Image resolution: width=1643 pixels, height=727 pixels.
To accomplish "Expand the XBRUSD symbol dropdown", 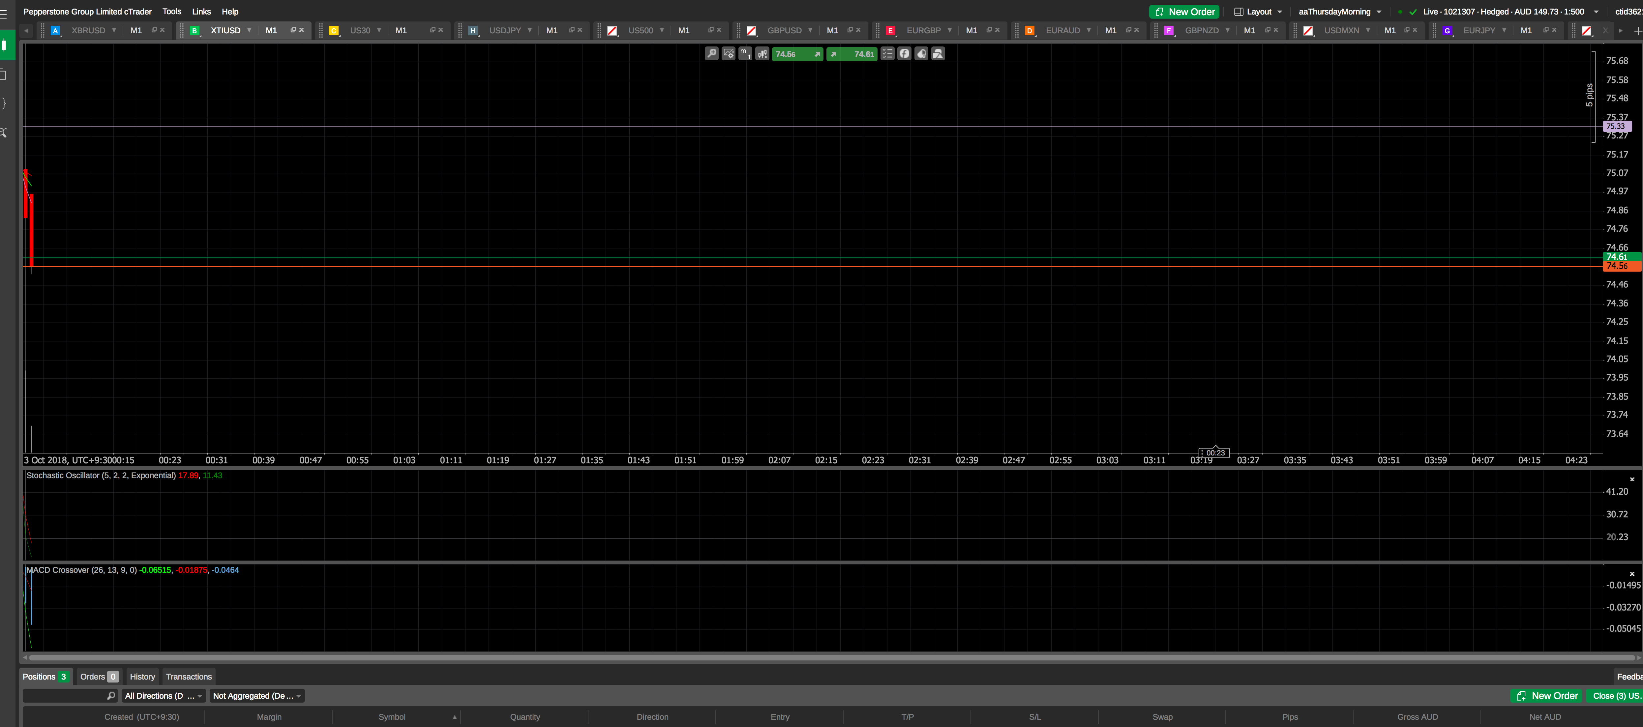I will [x=114, y=30].
